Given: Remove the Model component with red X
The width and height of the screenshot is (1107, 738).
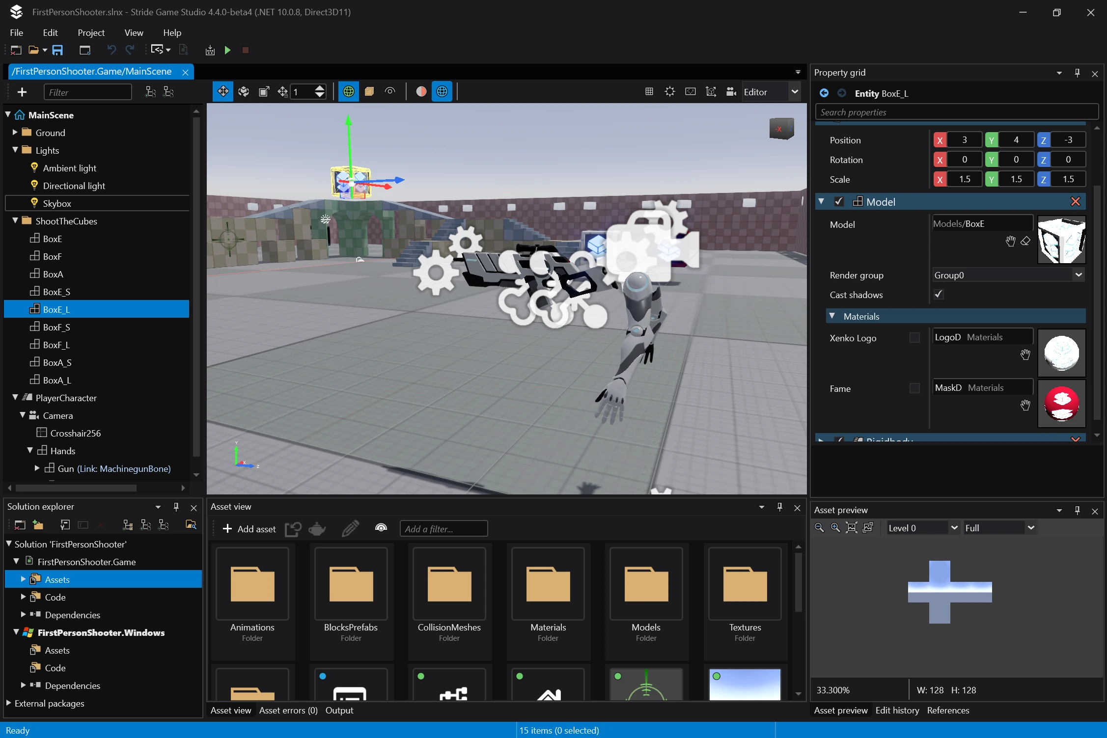Looking at the screenshot, I should pos(1075,202).
